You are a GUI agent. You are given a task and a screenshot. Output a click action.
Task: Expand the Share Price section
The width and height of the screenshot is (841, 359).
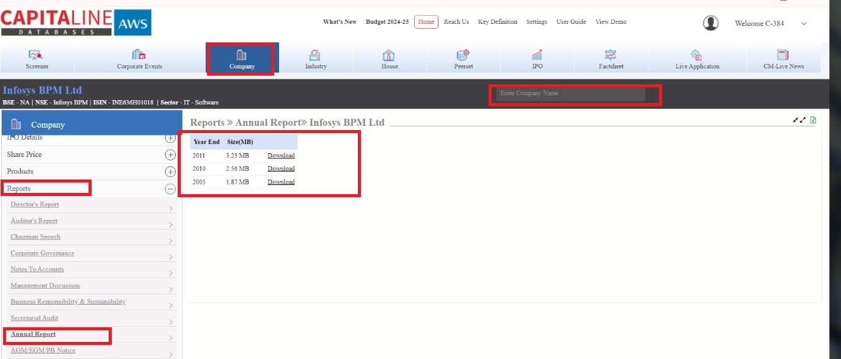(x=170, y=155)
